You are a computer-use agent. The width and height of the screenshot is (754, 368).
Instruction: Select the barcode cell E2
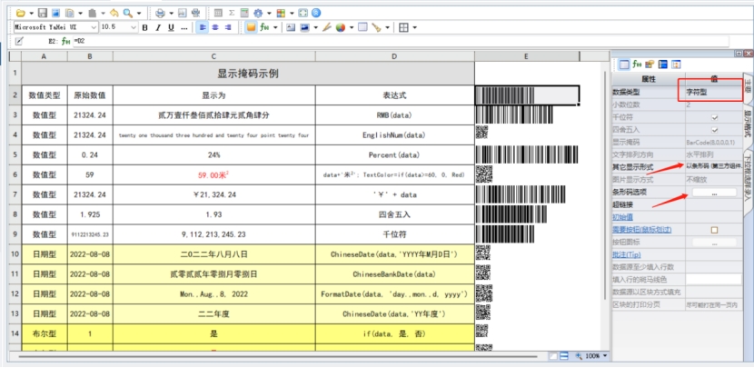point(527,95)
